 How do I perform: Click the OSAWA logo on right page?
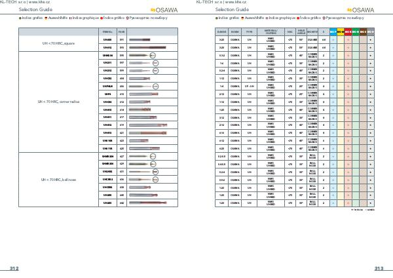(x=363, y=11)
